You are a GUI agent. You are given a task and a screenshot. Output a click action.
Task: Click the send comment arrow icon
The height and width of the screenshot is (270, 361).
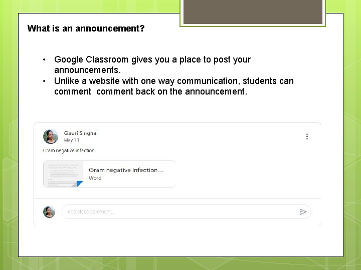pyautogui.click(x=302, y=211)
